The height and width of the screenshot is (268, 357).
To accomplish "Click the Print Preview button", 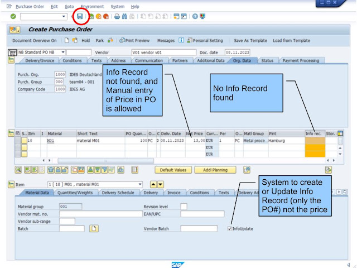I will [134, 41].
